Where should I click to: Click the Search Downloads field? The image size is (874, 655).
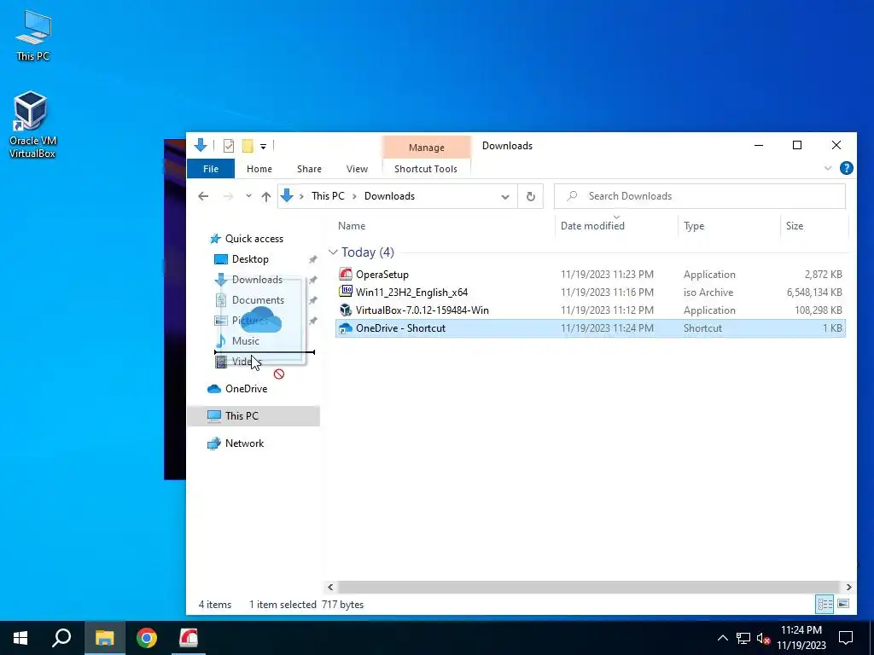(x=700, y=196)
